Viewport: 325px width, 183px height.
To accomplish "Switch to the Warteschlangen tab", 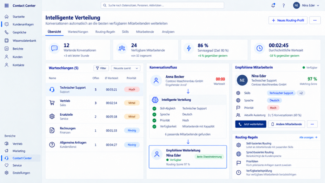I will coord(78,32).
